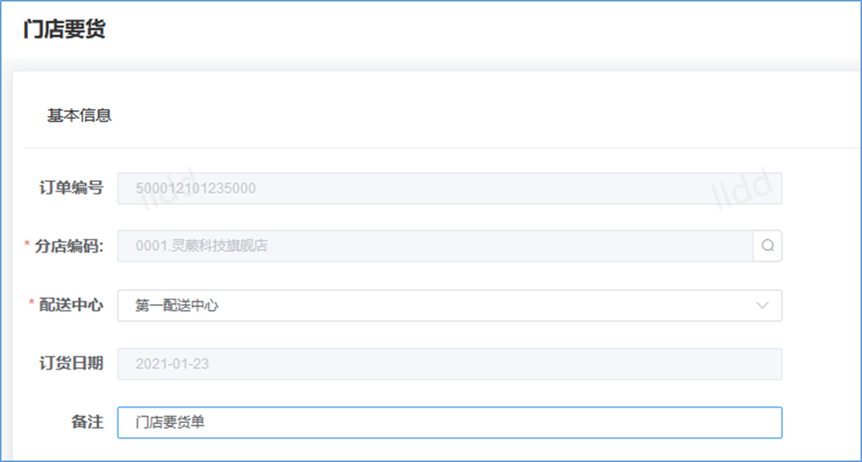Click the search icon beside 分店编码 field
Viewport: 862px width, 462px height.
(x=767, y=246)
